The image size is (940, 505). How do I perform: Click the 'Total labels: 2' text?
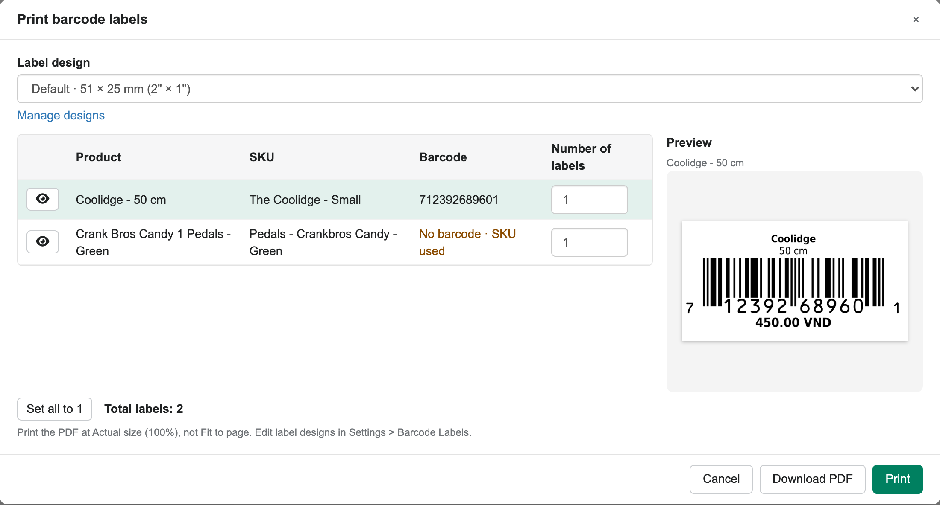click(144, 409)
